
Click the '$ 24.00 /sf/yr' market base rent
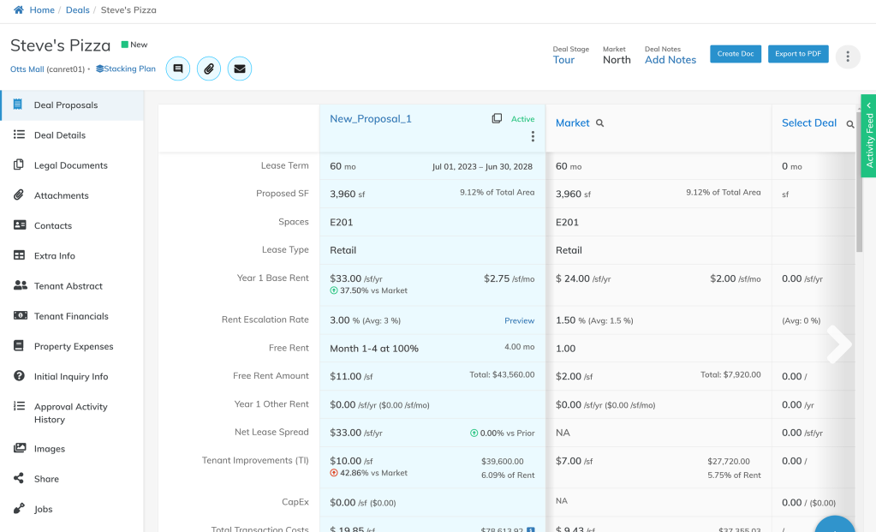[x=583, y=278]
